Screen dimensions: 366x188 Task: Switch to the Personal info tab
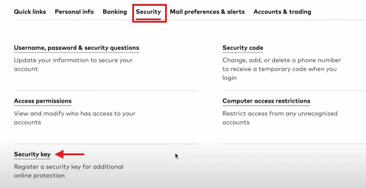pyautogui.click(x=74, y=12)
